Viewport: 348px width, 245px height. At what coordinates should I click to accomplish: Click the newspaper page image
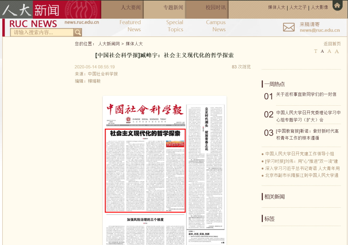coord(165,170)
